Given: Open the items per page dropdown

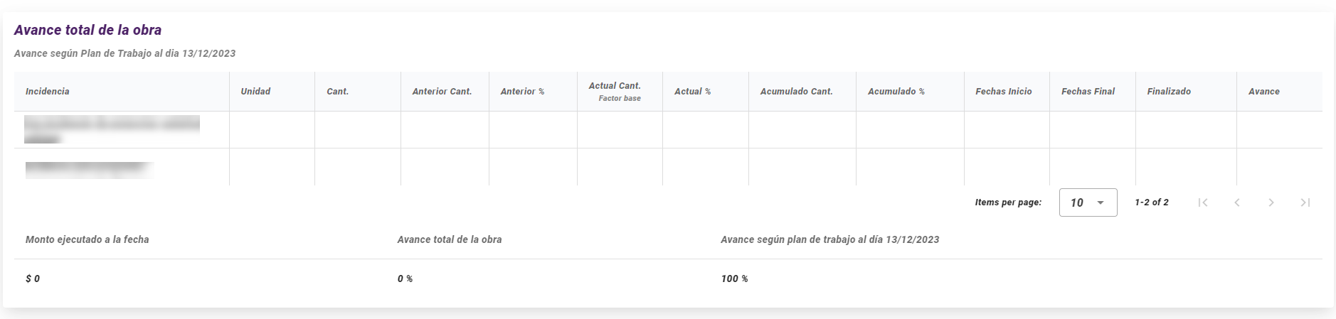Looking at the screenshot, I should (x=1088, y=202).
